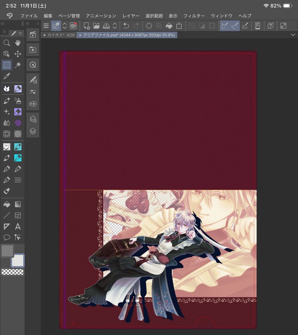Viewport: 298px width, 335px height.
Task: Select the cat-face custom tool
Action: 7,89
